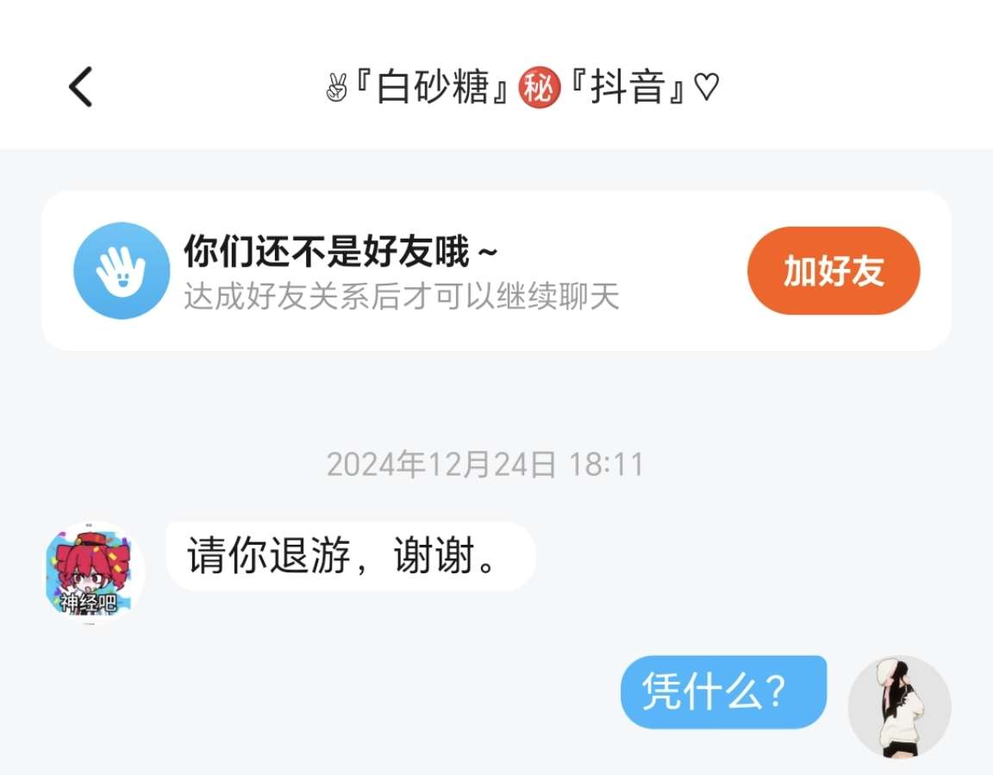993x775 pixels.
Task: Click the 白砂糖 part of chat title
Action: pyautogui.click(x=434, y=87)
